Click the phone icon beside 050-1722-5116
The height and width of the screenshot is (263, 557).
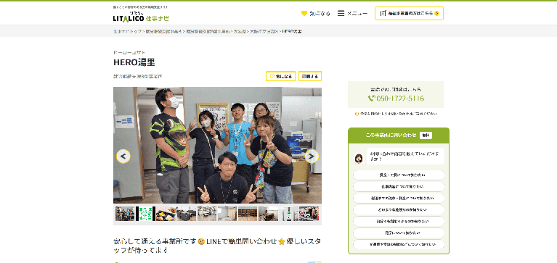tap(371, 99)
